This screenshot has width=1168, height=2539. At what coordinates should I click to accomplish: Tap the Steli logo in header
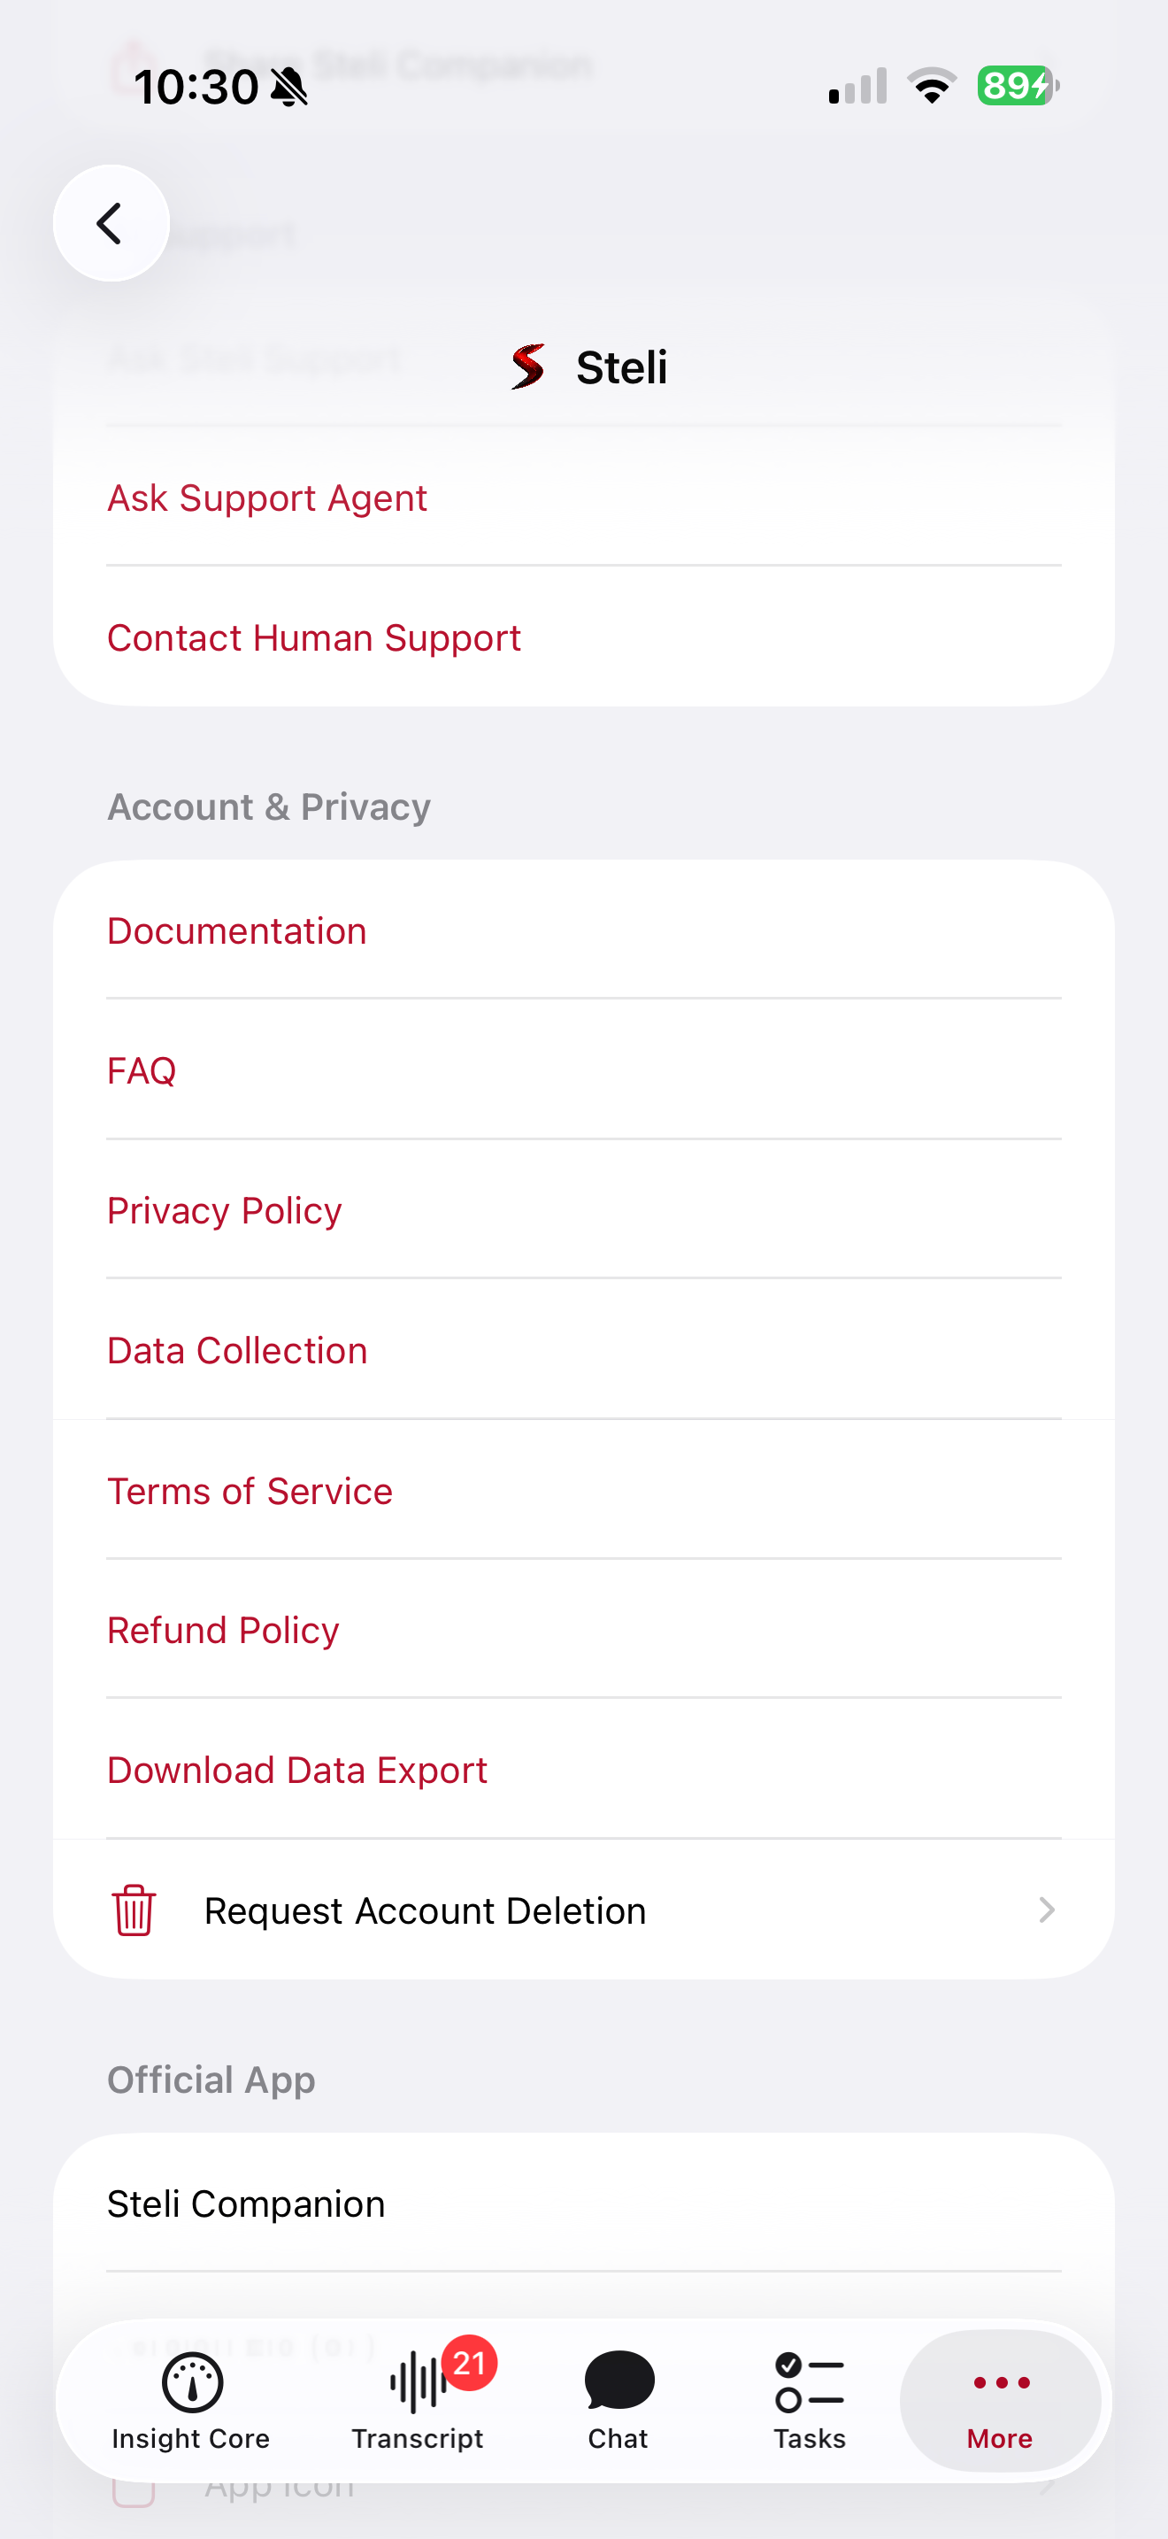point(528,367)
